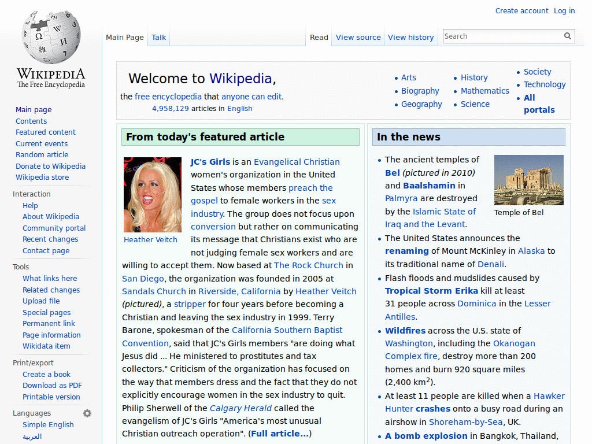Open the Help link
This screenshot has width=592, height=444.
[30, 206]
